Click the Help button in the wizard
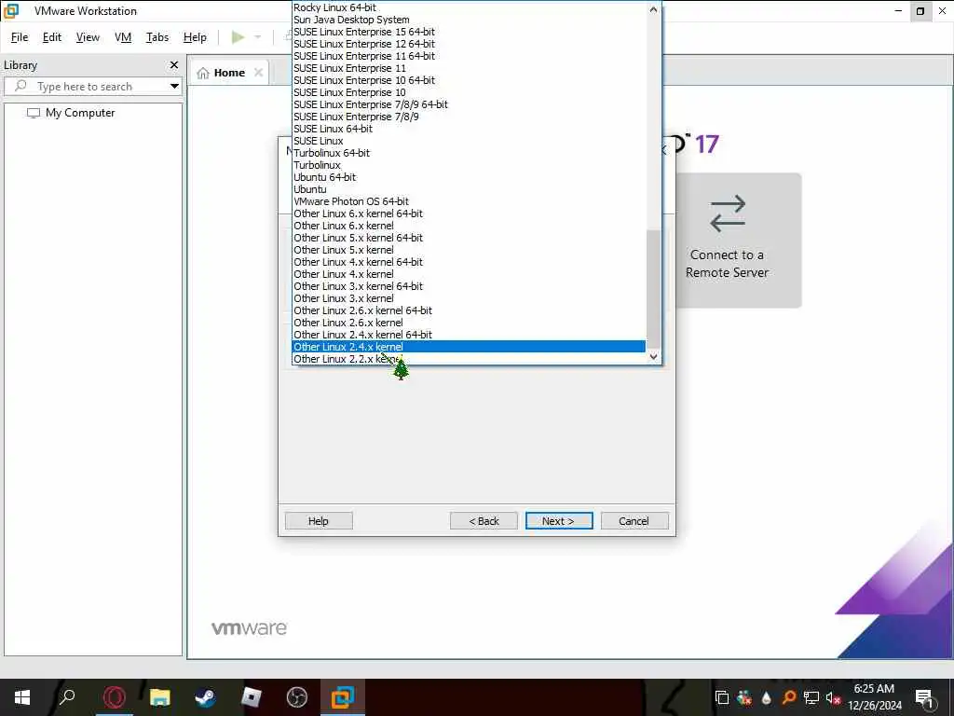Viewport: 954px width, 716px height. tap(319, 521)
